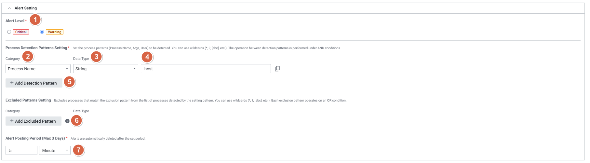Open the String data type dropdown
Viewport: 590px width, 163px height.
point(106,69)
